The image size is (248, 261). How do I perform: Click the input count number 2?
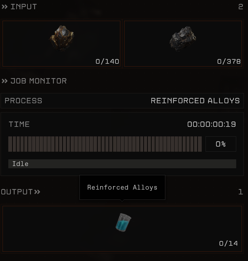pyautogui.click(x=241, y=7)
